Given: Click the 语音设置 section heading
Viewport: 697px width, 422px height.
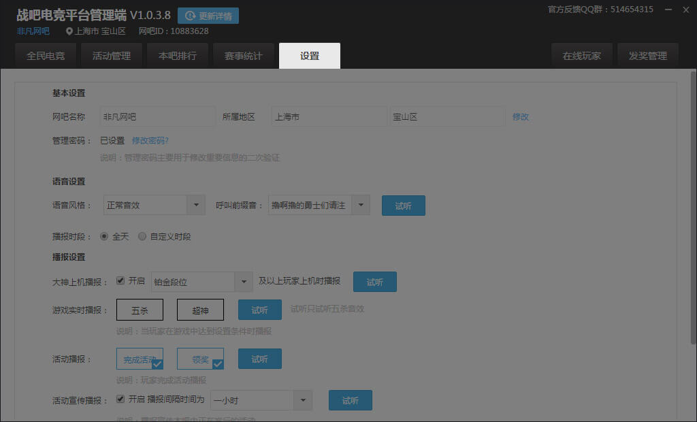Looking at the screenshot, I should (69, 182).
